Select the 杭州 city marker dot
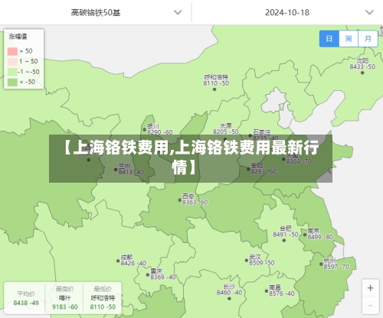 pos(321,264)
